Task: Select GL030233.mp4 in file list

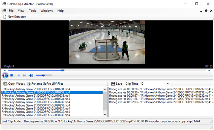Action: pyautogui.click(x=52, y=115)
